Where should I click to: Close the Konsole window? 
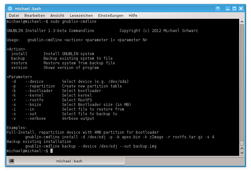pos(241,8)
